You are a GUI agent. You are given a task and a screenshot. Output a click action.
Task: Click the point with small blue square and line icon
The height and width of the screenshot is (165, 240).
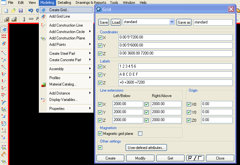(x=4, y=116)
